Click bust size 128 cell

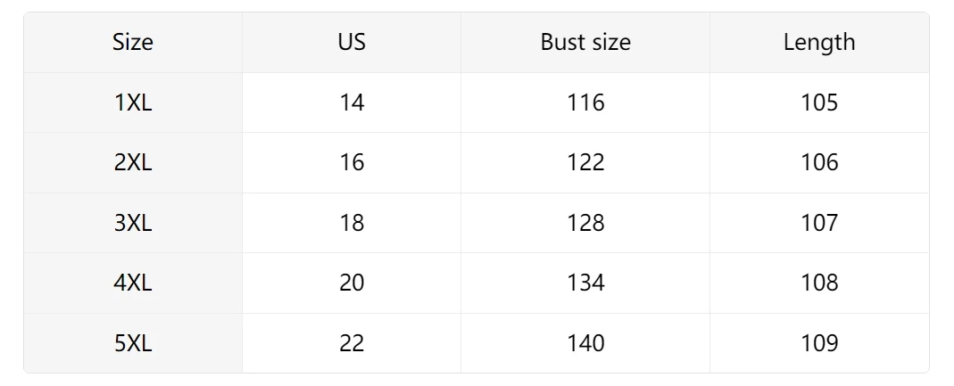tap(585, 223)
